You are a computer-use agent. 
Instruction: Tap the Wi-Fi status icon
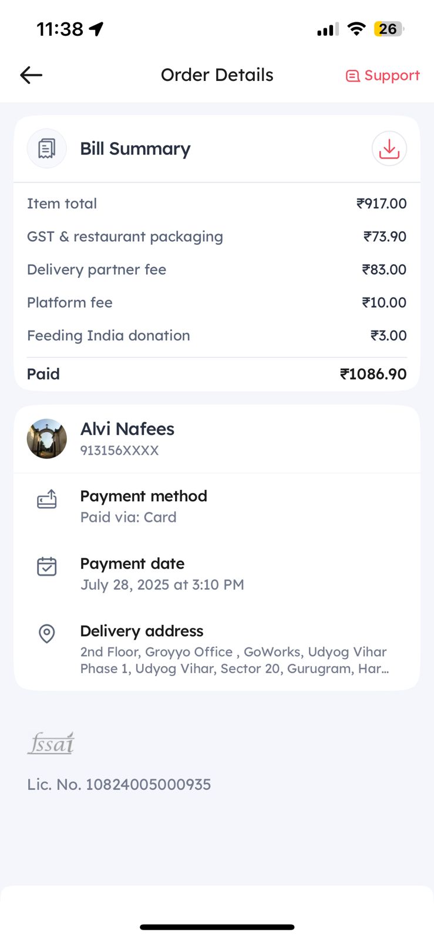(356, 29)
